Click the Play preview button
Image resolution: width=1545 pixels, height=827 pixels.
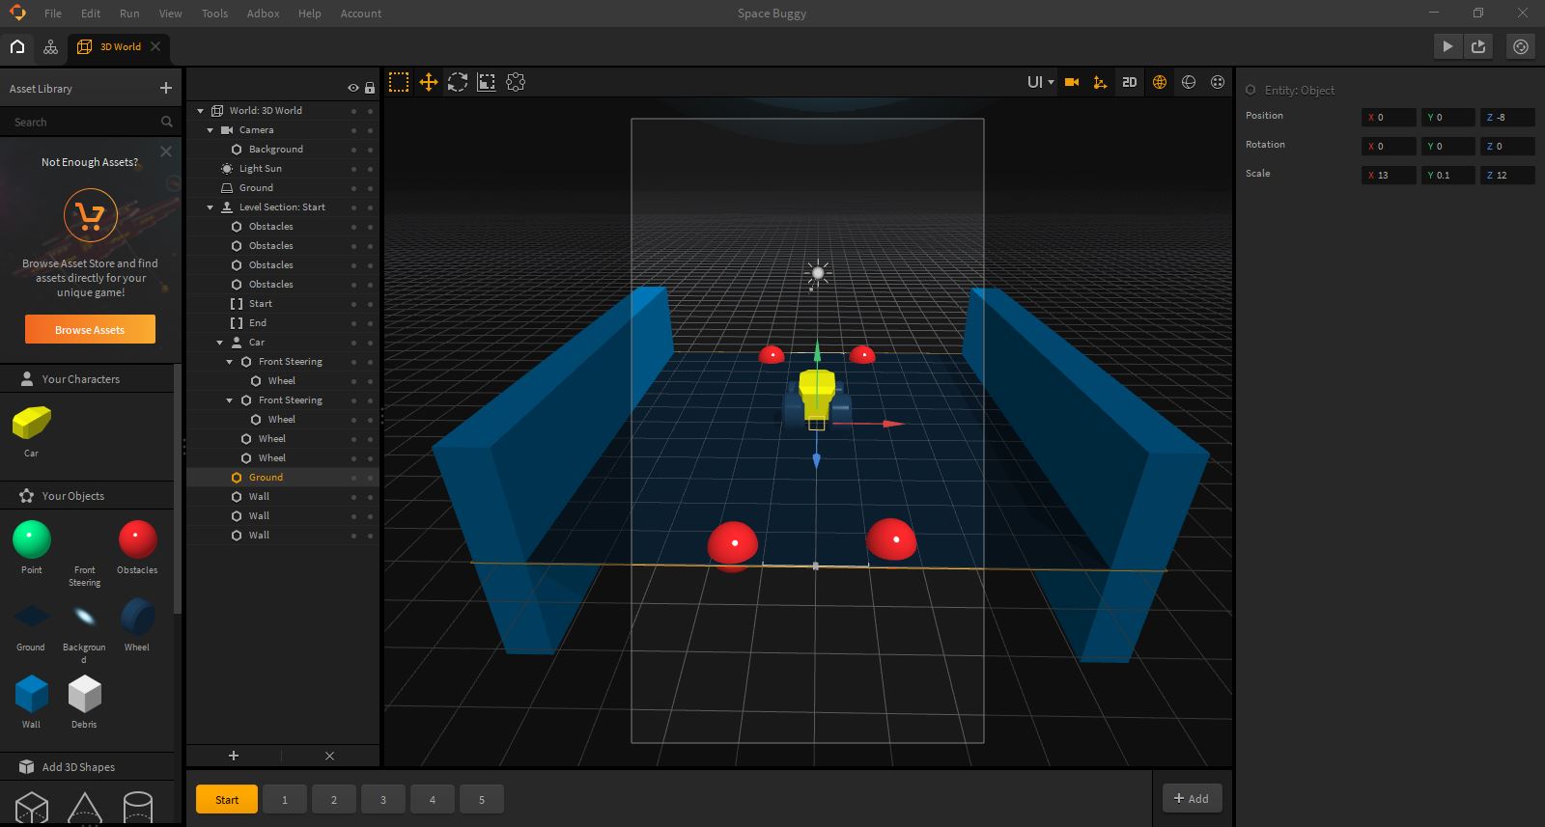click(x=1447, y=46)
